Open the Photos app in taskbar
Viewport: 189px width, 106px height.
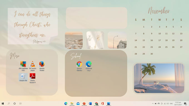pyautogui.click(x=109, y=104)
